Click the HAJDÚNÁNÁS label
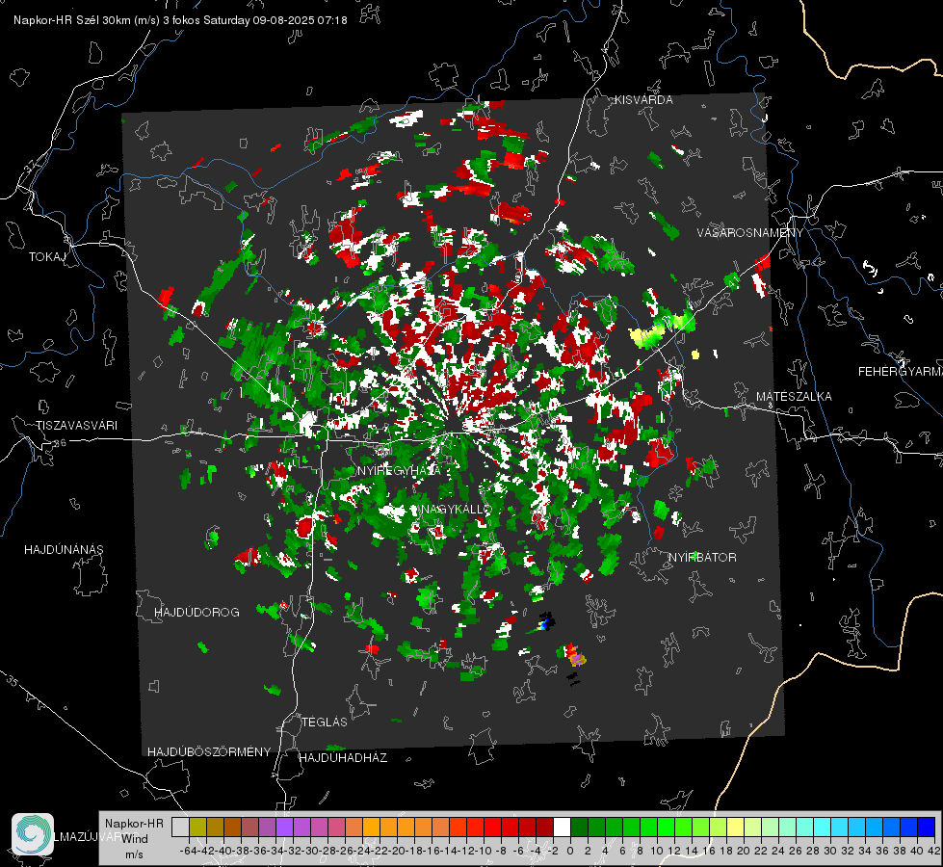This screenshot has height=867, width=943. [x=64, y=550]
